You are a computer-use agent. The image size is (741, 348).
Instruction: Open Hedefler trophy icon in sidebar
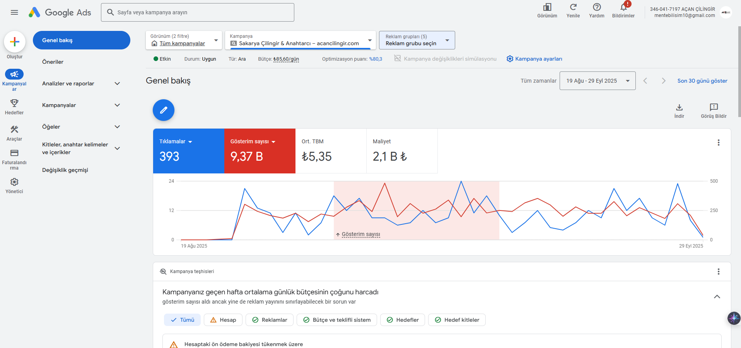(14, 103)
